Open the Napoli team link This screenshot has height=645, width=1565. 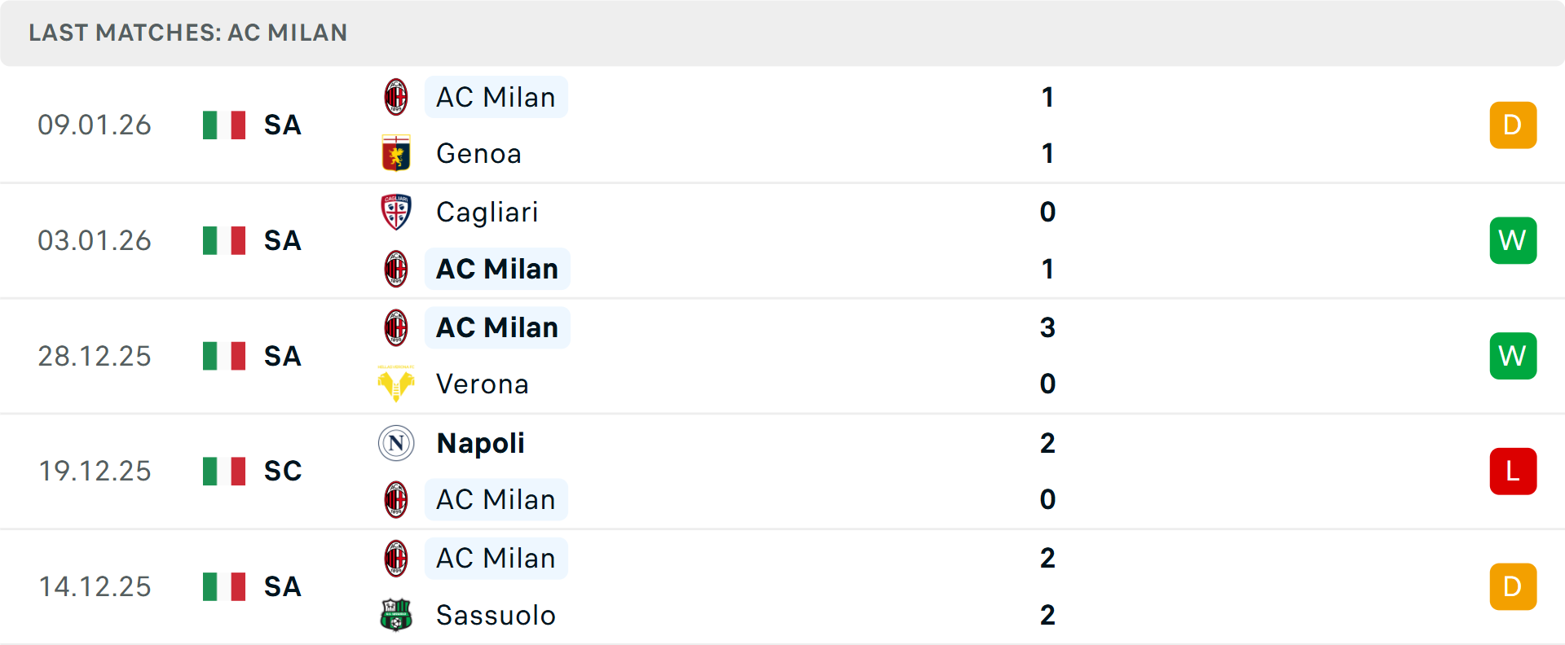coord(480,443)
